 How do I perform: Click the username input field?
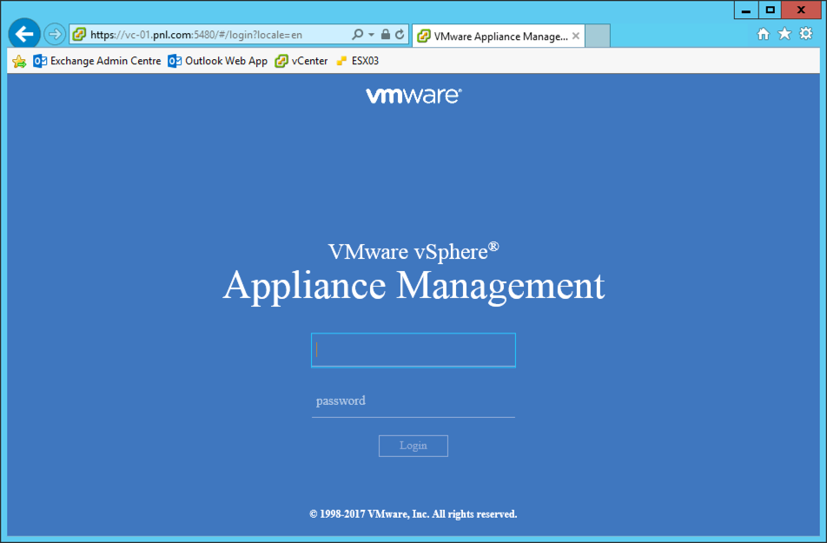(413, 350)
